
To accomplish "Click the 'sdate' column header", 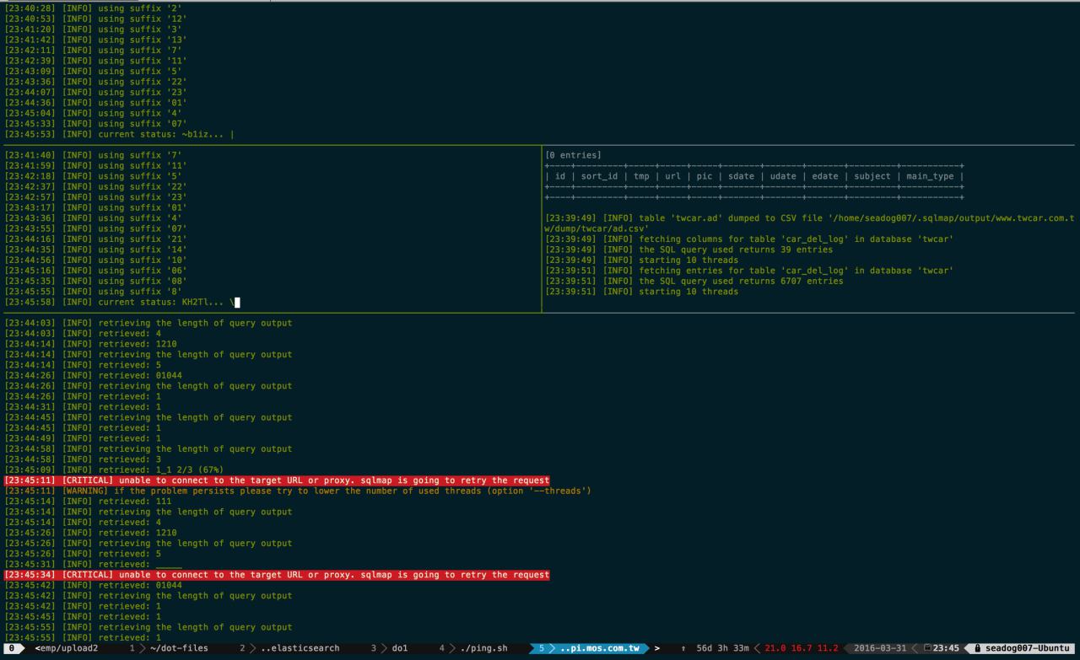I will (x=741, y=176).
